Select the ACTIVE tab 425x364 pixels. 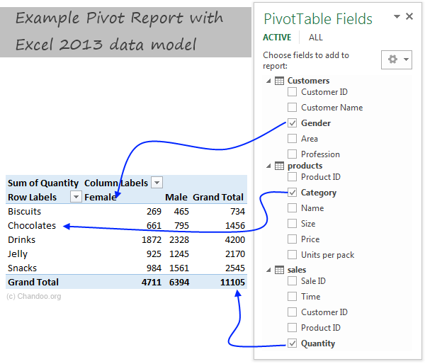point(278,38)
